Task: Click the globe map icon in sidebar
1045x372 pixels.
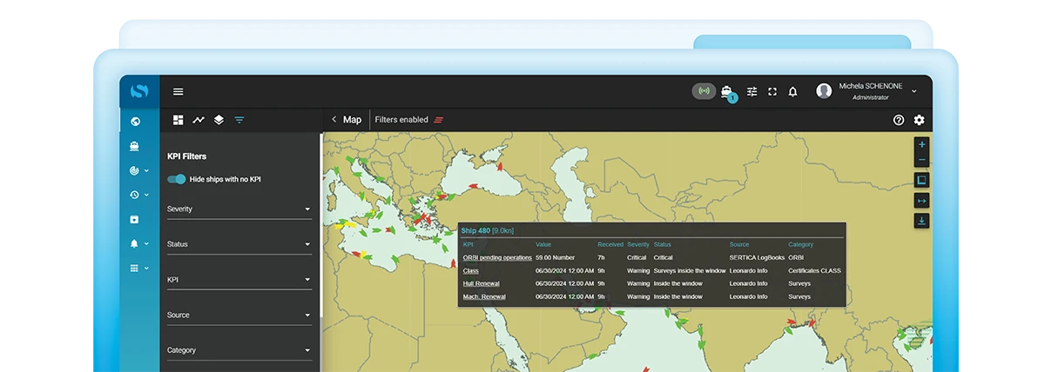Action: [134, 122]
